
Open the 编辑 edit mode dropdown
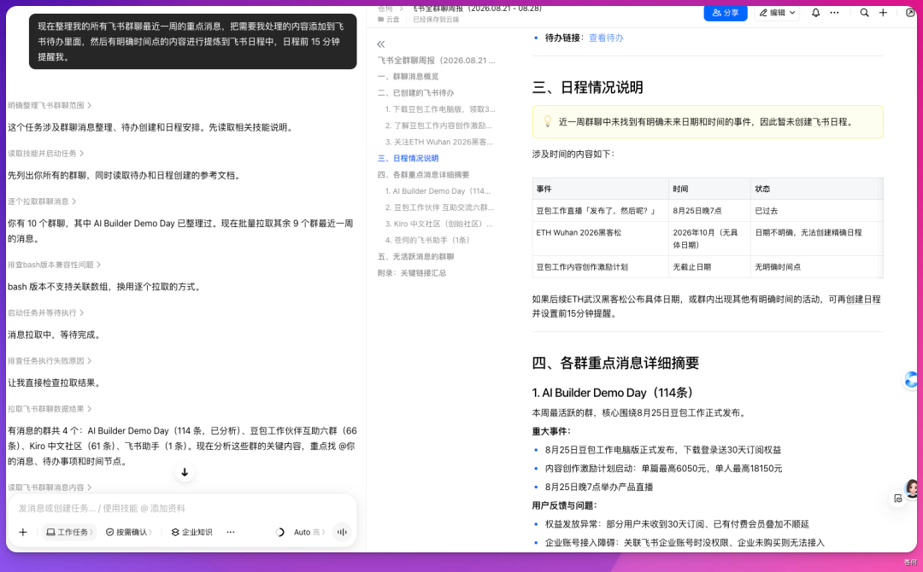(777, 12)
